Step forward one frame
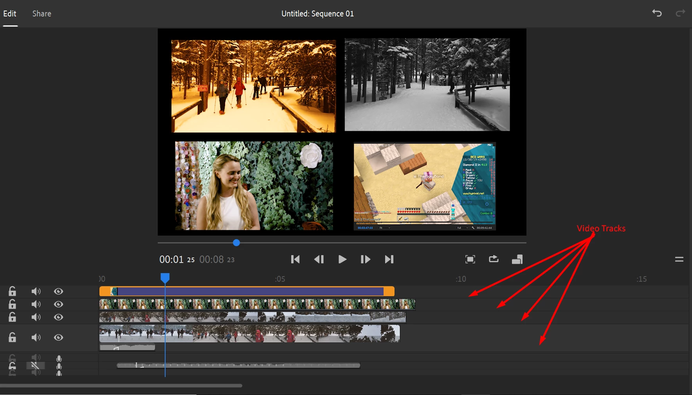 tap(366, 259)
